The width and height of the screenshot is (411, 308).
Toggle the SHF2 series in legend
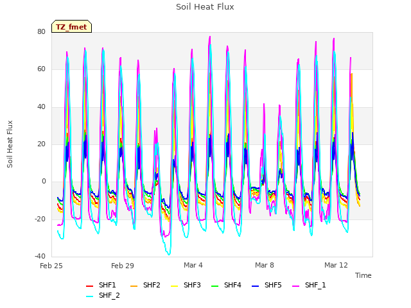click(x=145, y=285)
